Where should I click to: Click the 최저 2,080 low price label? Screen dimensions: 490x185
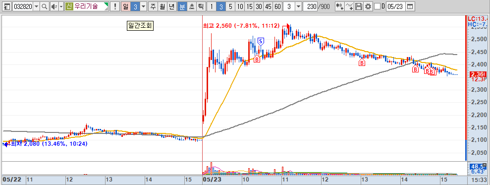pyautogui.click(x=49, y=144)
